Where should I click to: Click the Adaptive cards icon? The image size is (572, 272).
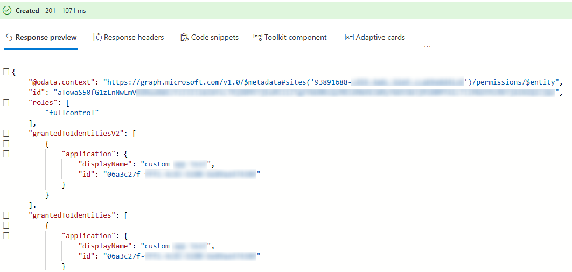tap(349, 38)
